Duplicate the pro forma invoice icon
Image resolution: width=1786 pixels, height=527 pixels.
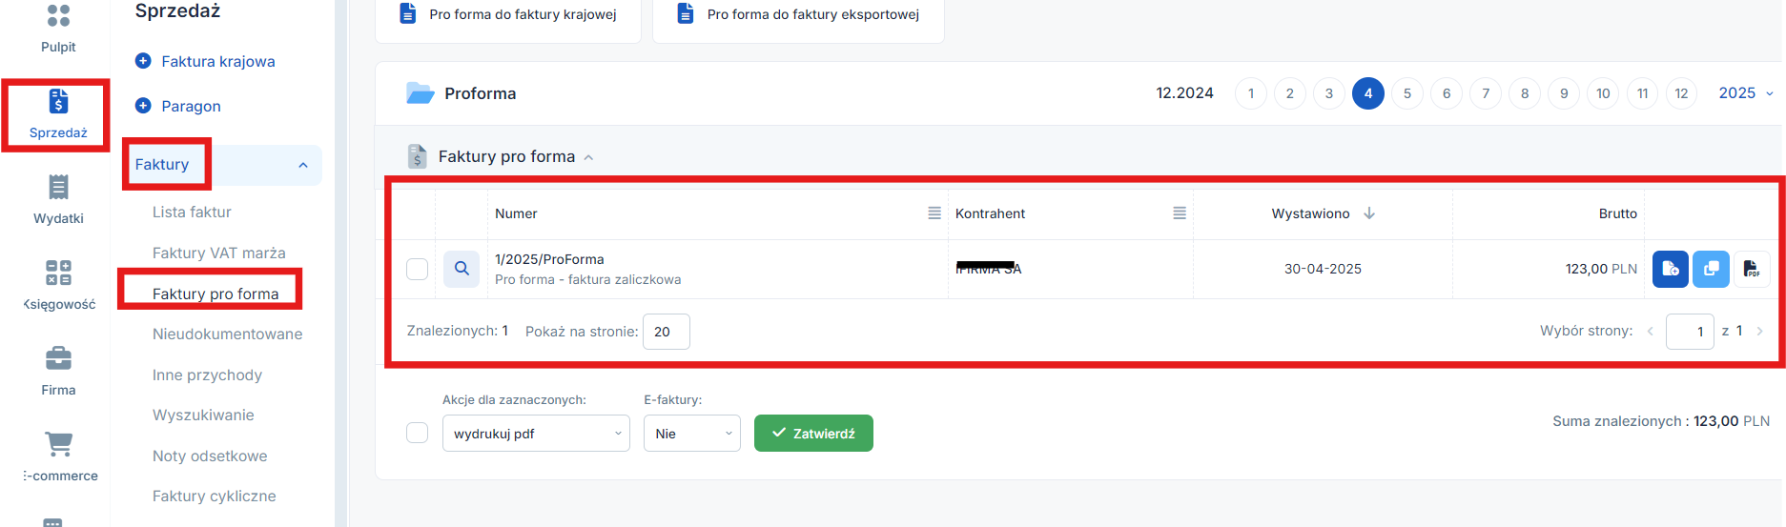pyautogui.click(x=1711, y=269)
